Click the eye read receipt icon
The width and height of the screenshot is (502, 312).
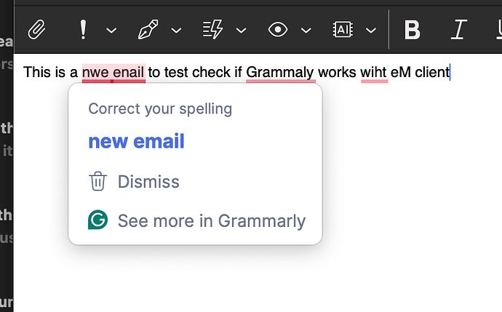(x=278, y=29)
